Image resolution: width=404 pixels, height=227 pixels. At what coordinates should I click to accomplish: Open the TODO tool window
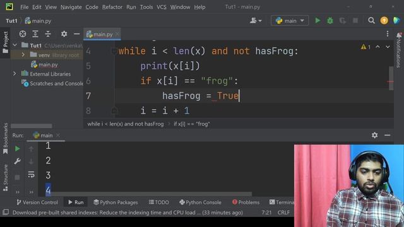[x=158, y=202]
